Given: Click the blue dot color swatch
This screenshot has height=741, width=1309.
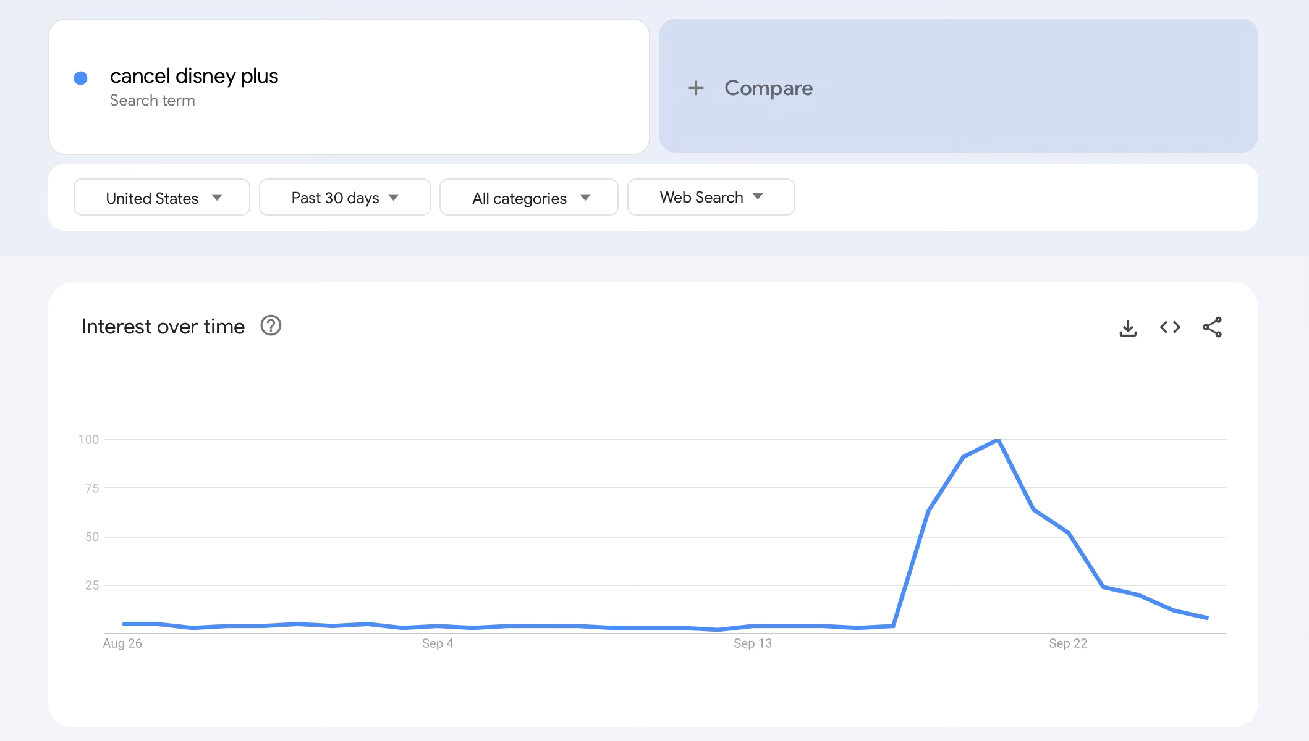Looking at the screenshot, I should pos(80,78).
